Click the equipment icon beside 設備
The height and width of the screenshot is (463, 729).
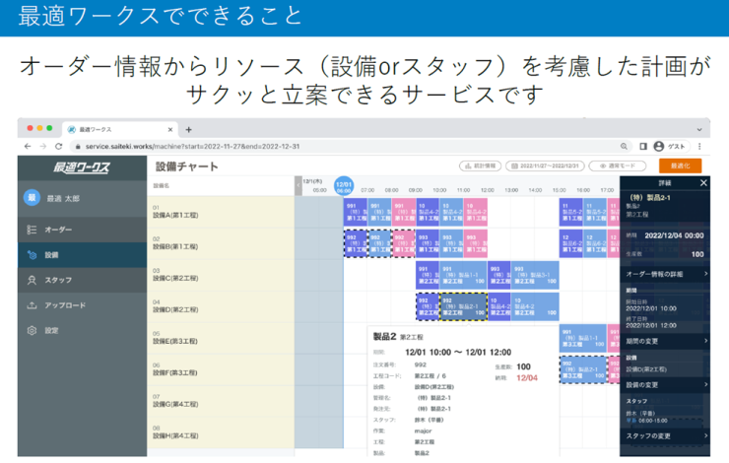pos(32,255)
